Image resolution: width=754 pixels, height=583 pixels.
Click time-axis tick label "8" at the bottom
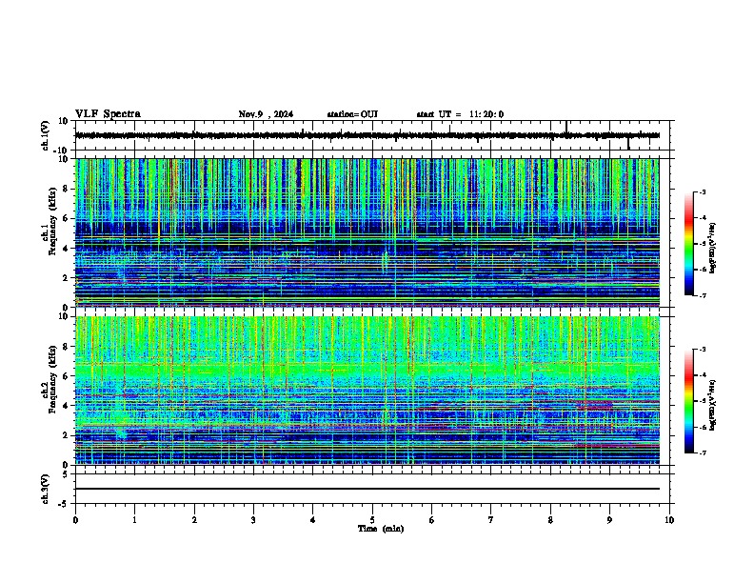550,520
